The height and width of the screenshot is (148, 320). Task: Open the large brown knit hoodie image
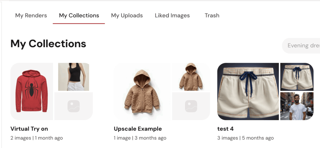point(142,91)
